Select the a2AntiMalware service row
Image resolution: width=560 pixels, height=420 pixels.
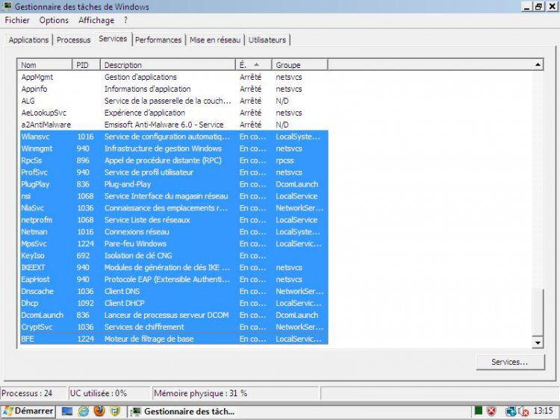click(x=173, y=125)
